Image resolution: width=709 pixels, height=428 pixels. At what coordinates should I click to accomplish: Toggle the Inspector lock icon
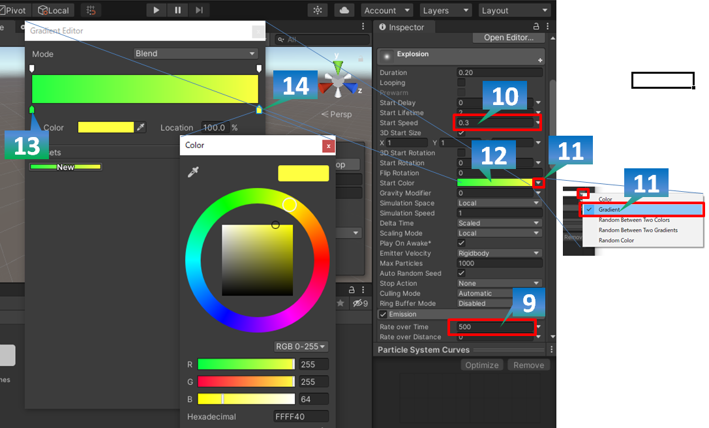tap(536, 26)
